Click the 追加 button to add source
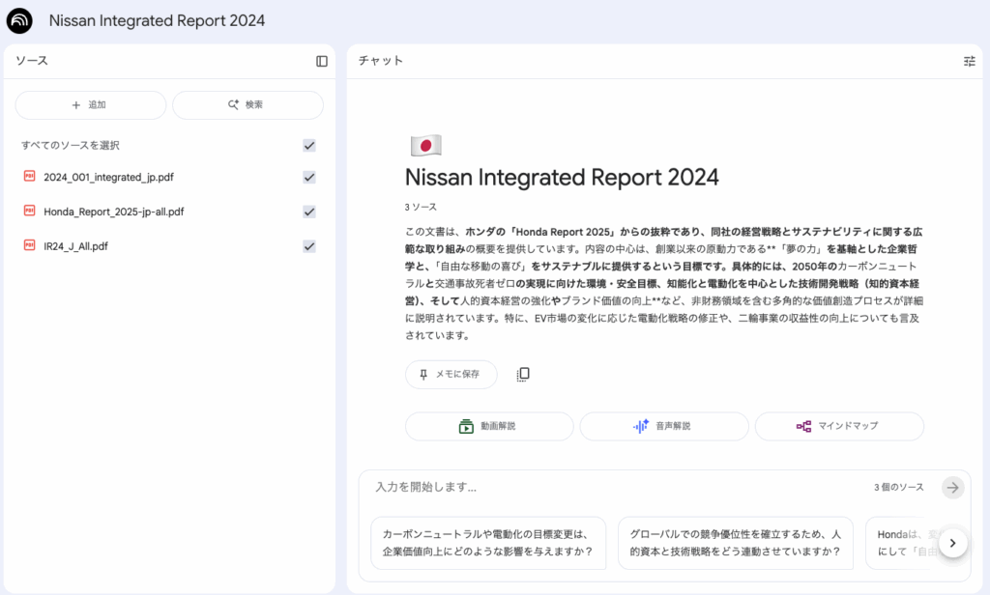This screenshot has height=595, width=990. (91, 105)
